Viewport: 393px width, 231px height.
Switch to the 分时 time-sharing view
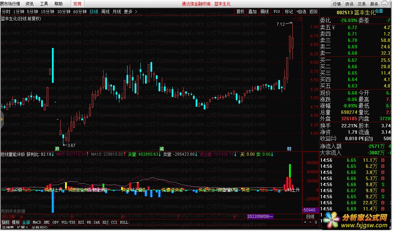(6, 11)
